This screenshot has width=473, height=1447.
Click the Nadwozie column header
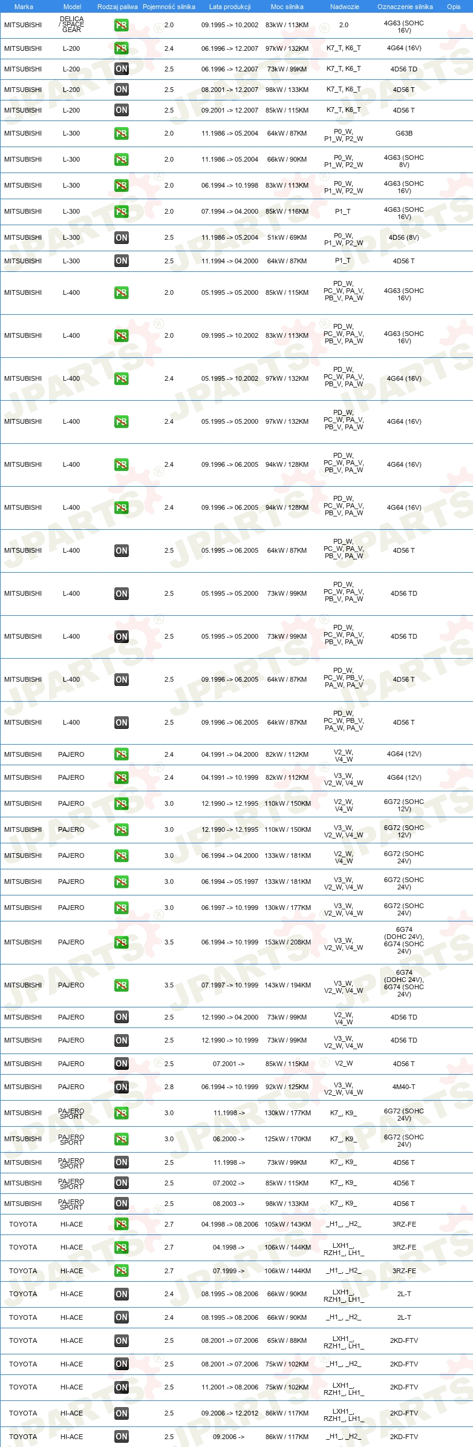345,7
